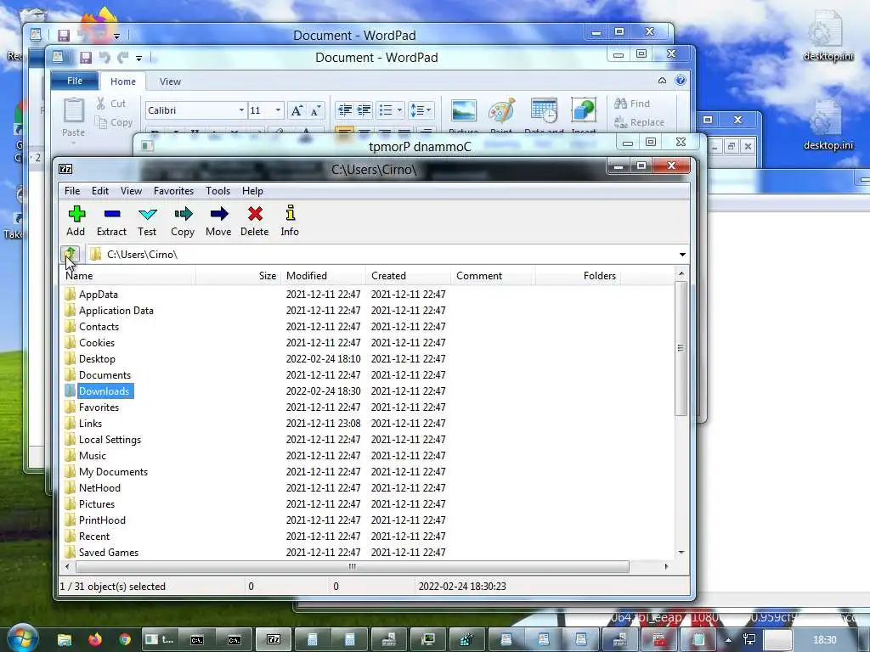
Task: Open Chrome from the taskbar
Action: coord(125,639)
